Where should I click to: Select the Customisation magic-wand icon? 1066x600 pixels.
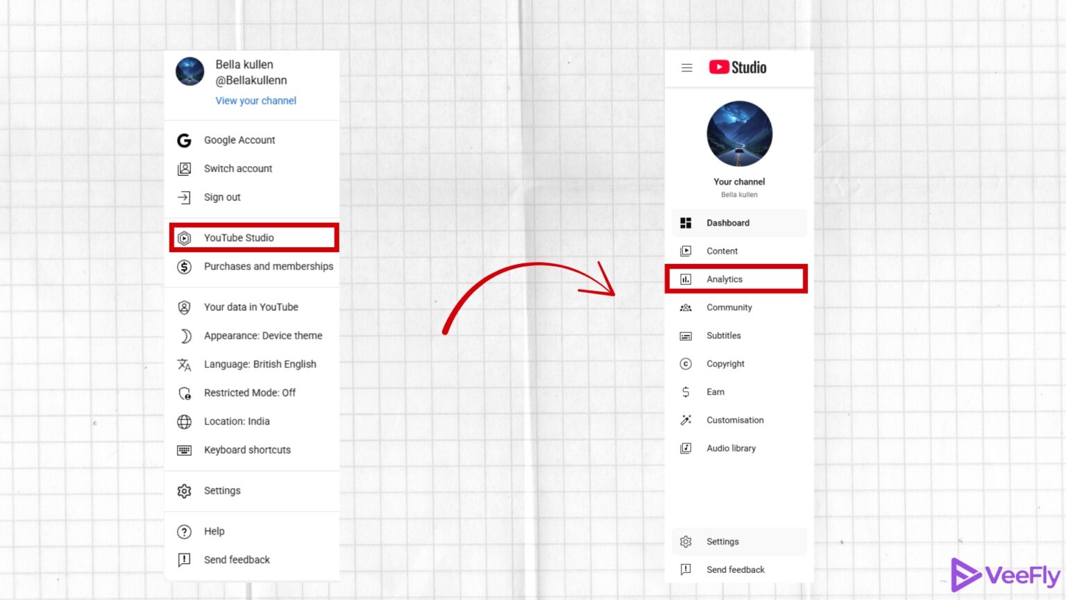(686, 419)
